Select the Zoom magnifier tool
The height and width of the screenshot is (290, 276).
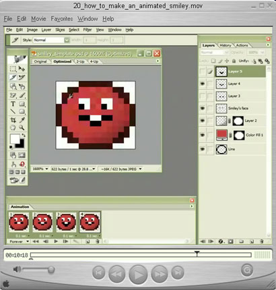pos(22,127)
